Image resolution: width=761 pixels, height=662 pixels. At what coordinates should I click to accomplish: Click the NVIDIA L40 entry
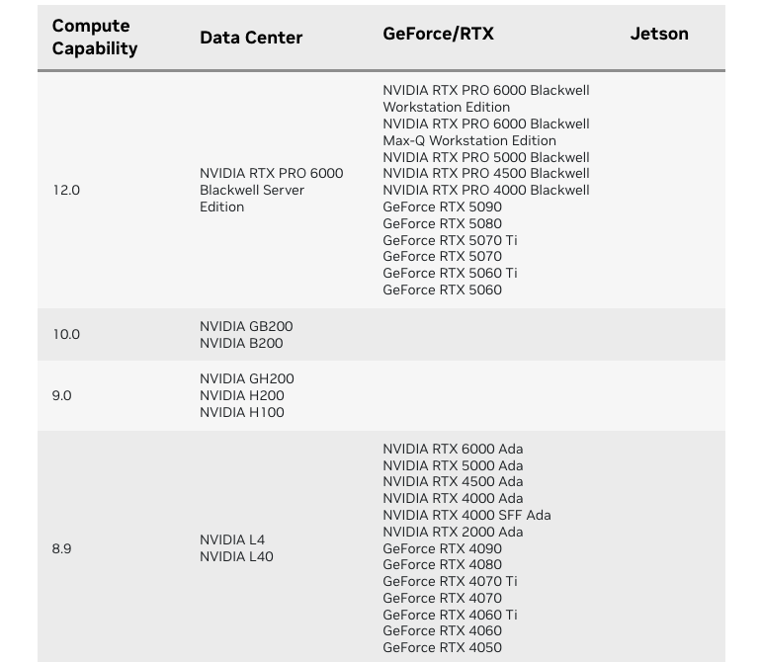(x=236, y=556)
